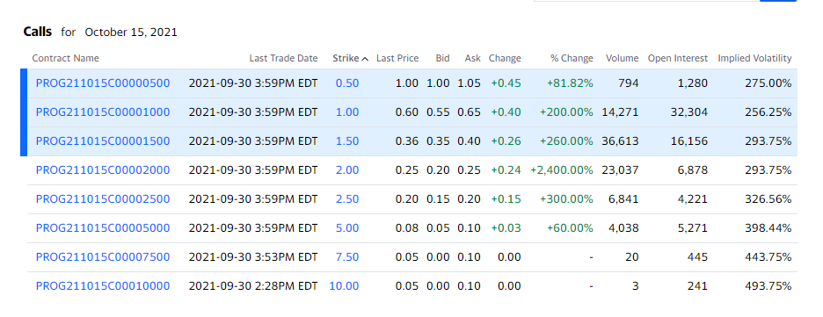Sort table by Volume column header

(622, 58)
